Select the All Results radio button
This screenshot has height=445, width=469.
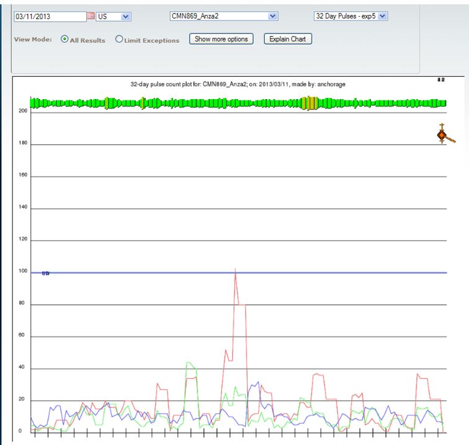point(65,39)
